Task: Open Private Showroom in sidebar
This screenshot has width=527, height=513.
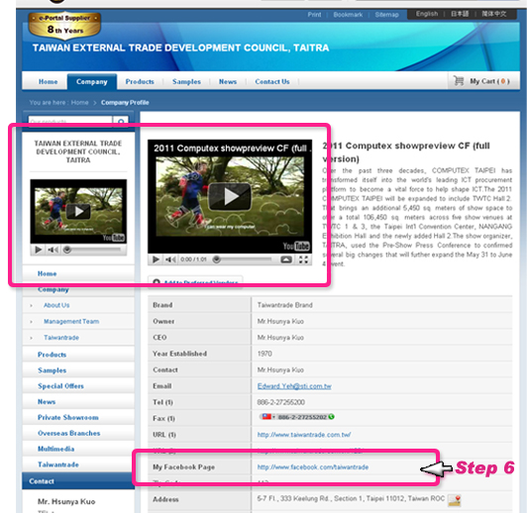Action: (68, 418)
